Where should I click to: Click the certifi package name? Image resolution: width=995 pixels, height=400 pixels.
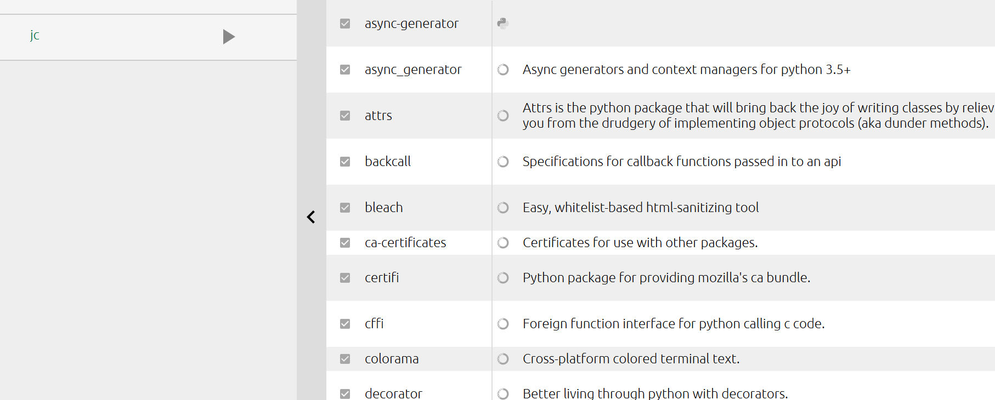tap(381, 278)
